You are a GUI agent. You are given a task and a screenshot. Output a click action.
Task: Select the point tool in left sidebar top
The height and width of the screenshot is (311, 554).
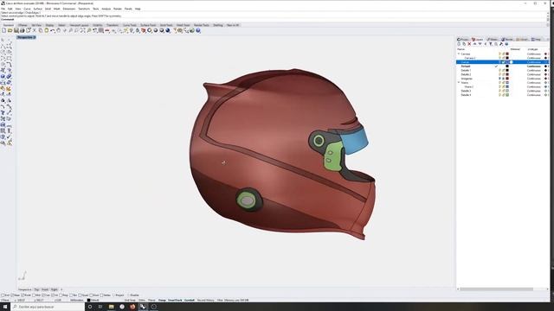[10, 41]
